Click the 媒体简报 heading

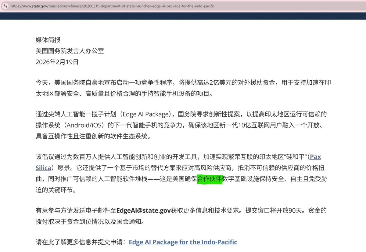(x=48, y=40)
